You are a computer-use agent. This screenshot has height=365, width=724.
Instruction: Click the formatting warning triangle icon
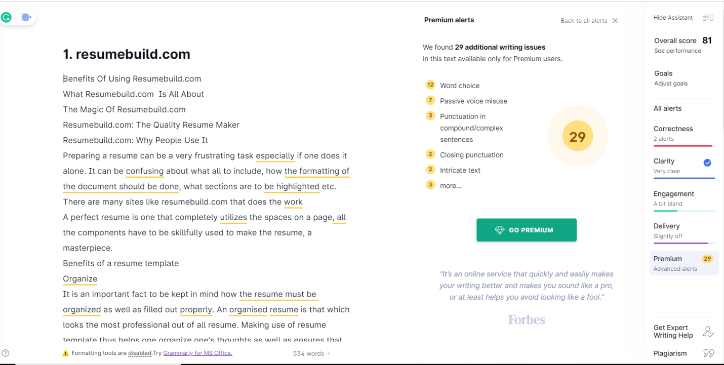65,353
